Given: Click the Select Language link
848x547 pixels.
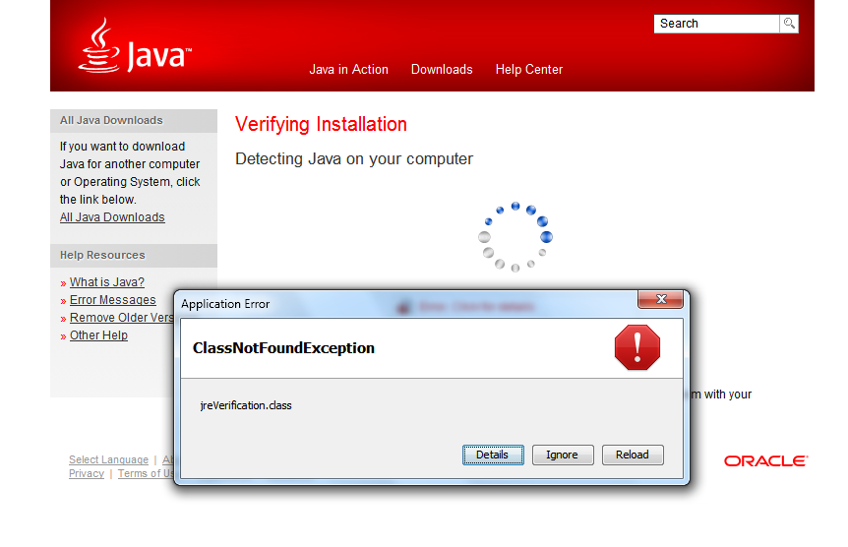Looking at the screenshot, I should click(108, 459).
